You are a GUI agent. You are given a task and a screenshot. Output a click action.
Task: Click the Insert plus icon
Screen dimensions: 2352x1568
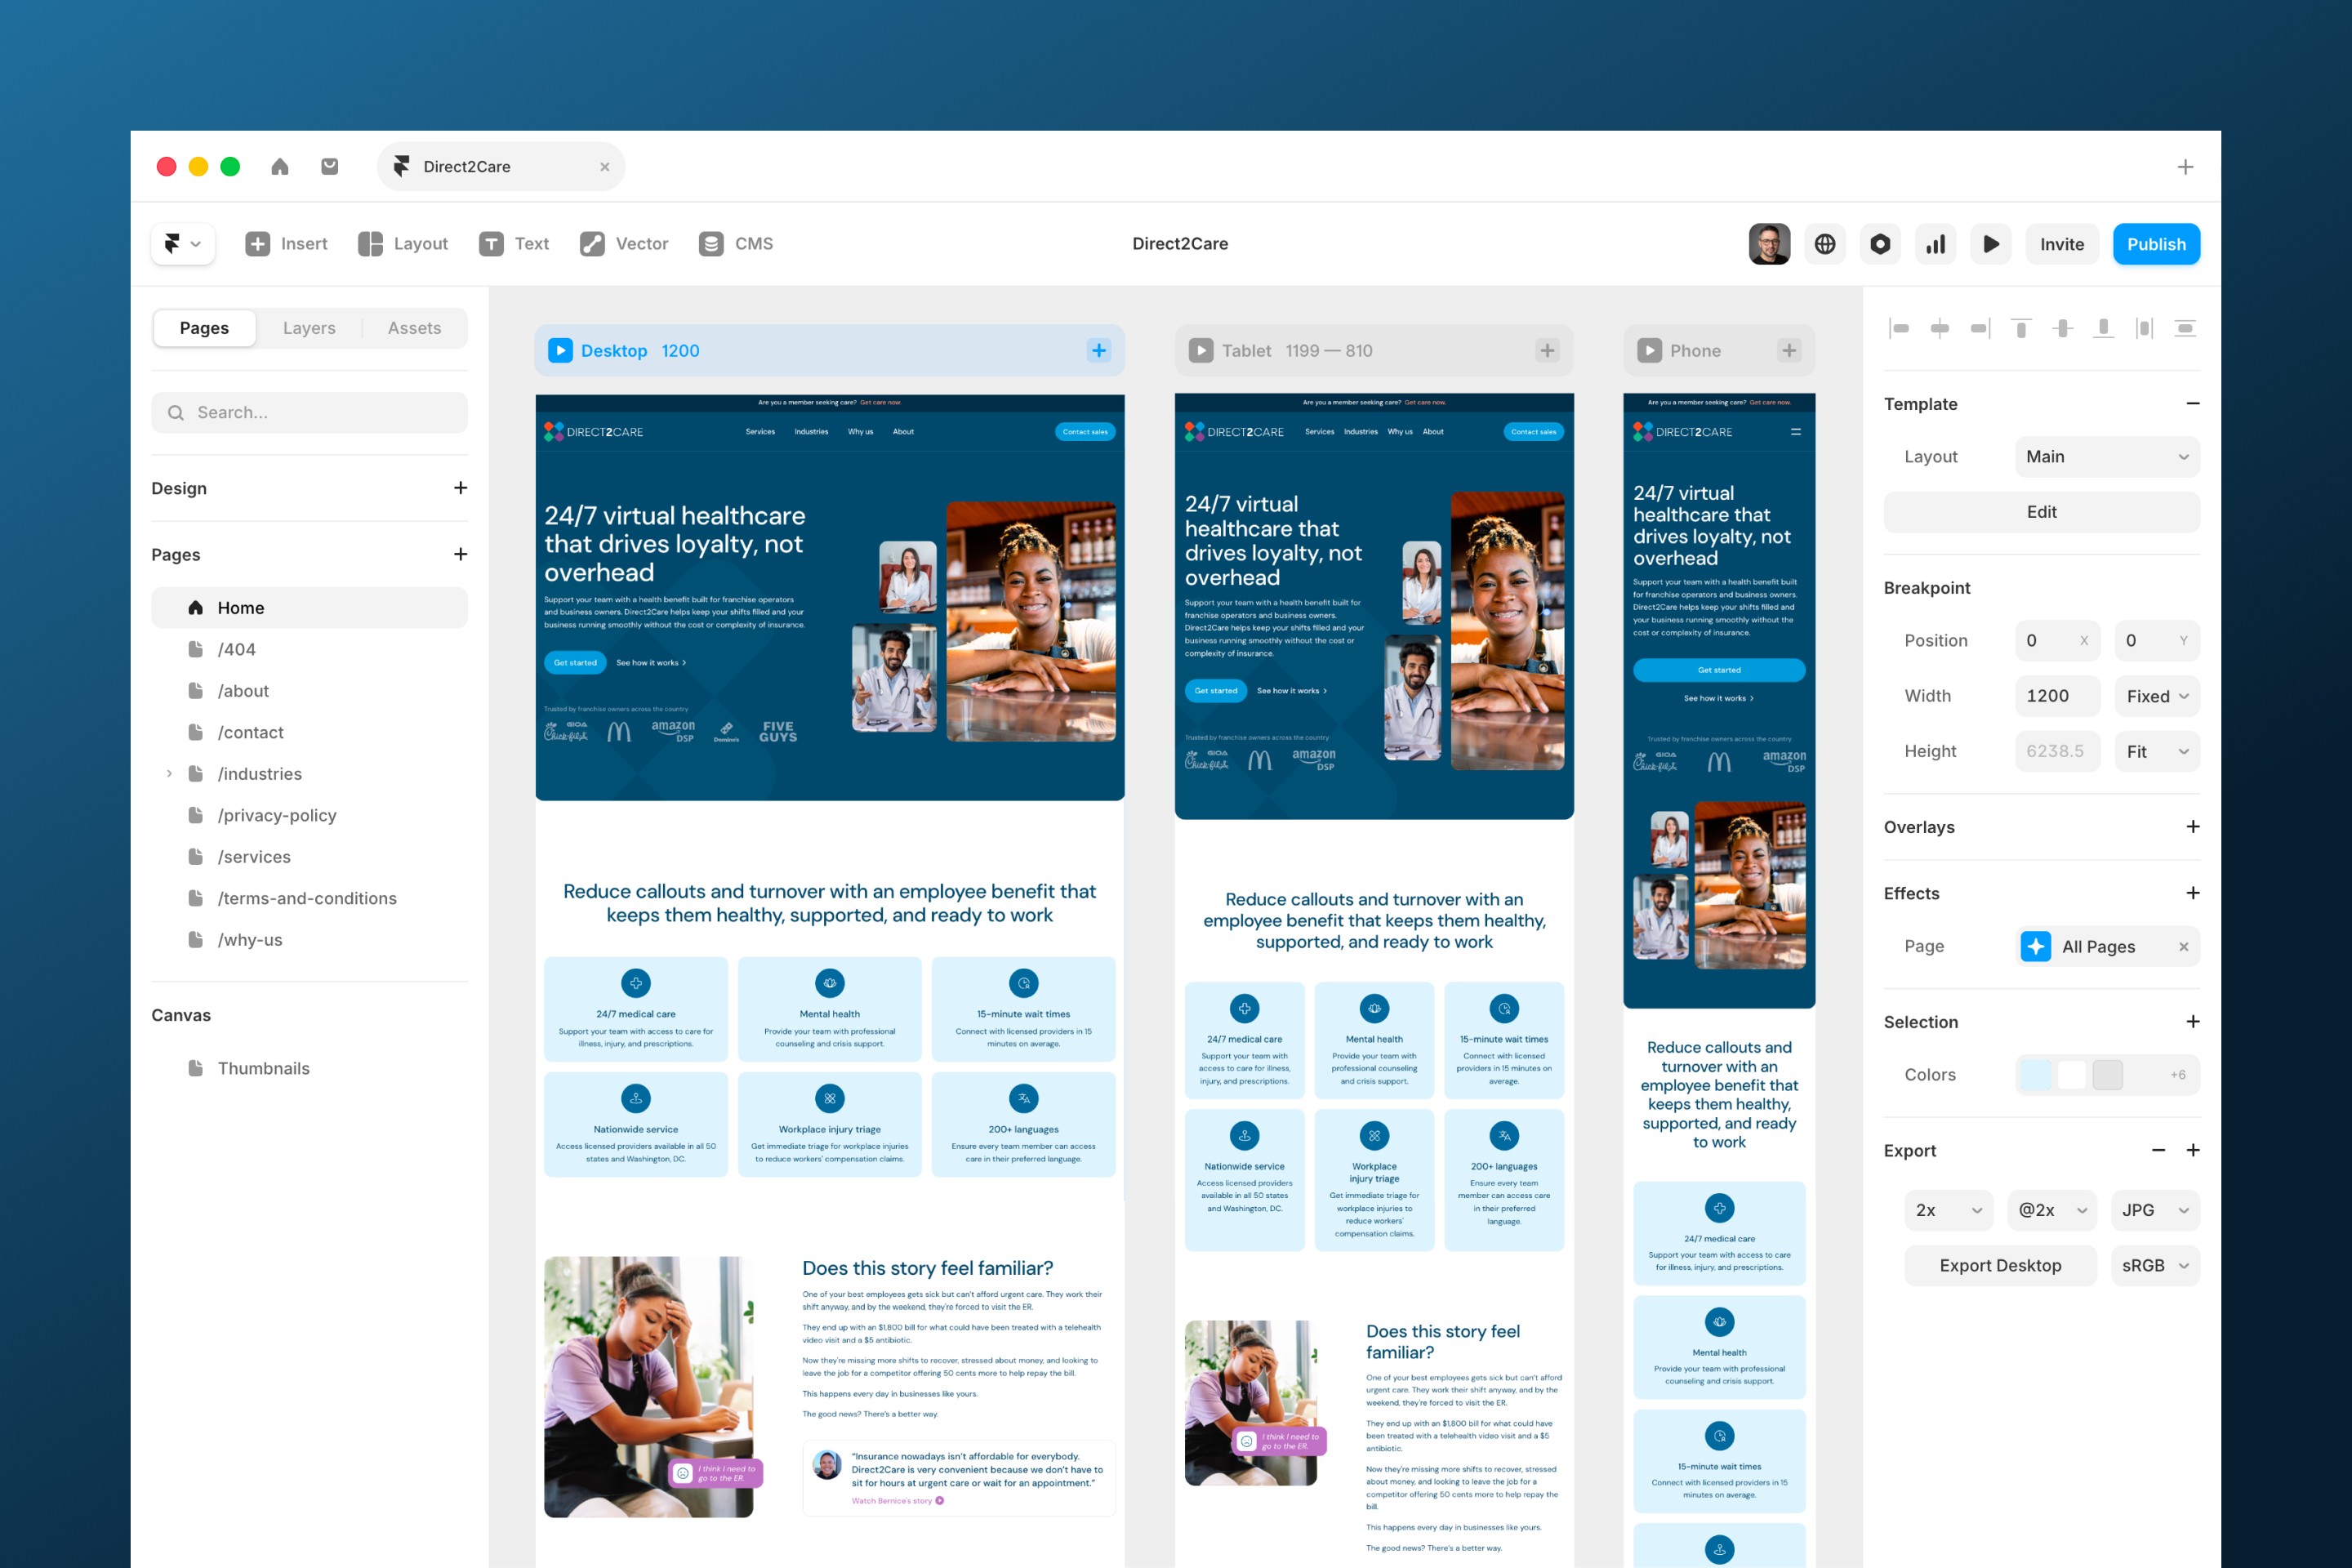pos(257,244)
